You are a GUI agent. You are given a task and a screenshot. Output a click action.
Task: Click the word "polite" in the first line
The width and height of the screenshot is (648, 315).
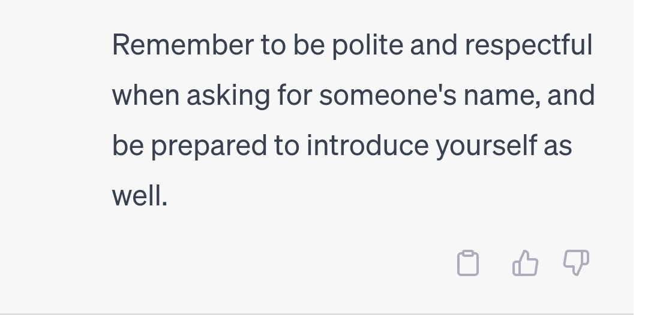pyautogui.click(x=367, y=45)
